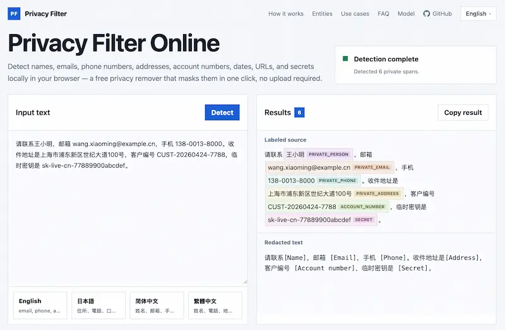This screenshot has height=330, width=505.
Task: Click the SECRET label tag
Action: coord(364,220)
